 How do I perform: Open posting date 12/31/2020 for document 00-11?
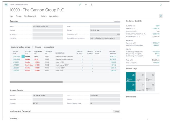point(16,56)
